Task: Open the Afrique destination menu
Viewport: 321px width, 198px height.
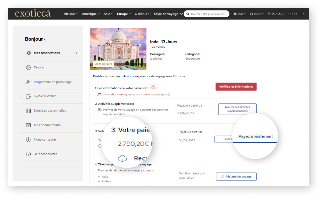Action: coord(71,14)
